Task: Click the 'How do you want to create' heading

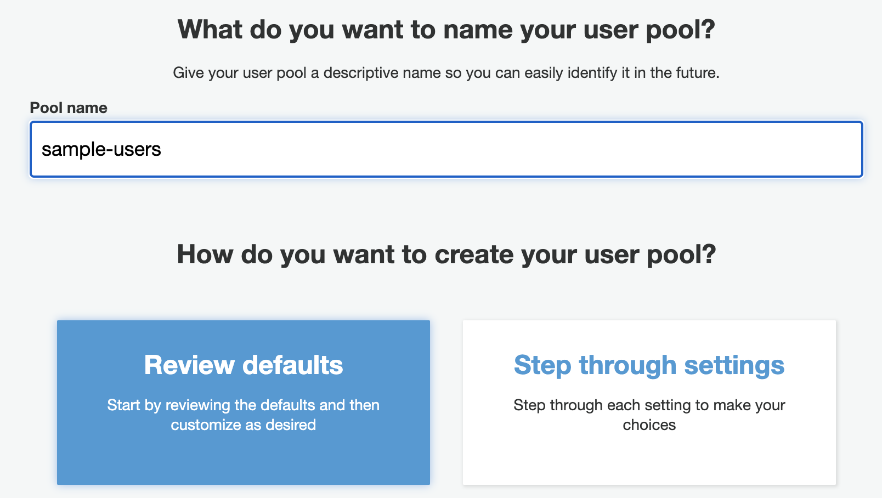Action: coord(446,254)
